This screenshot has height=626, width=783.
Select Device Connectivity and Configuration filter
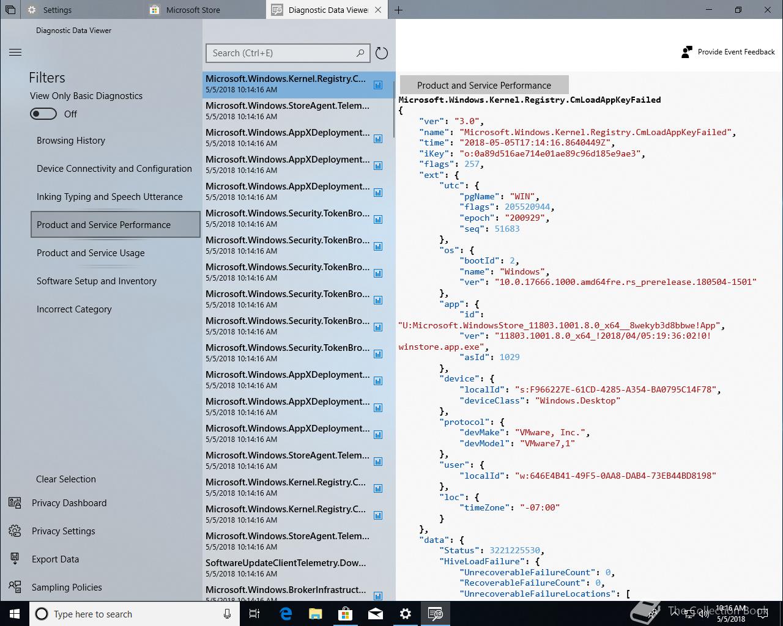click(x=114, y=169)
